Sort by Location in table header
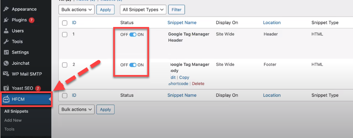The width and height of the screenshot is (353, 138). [272, 23]
